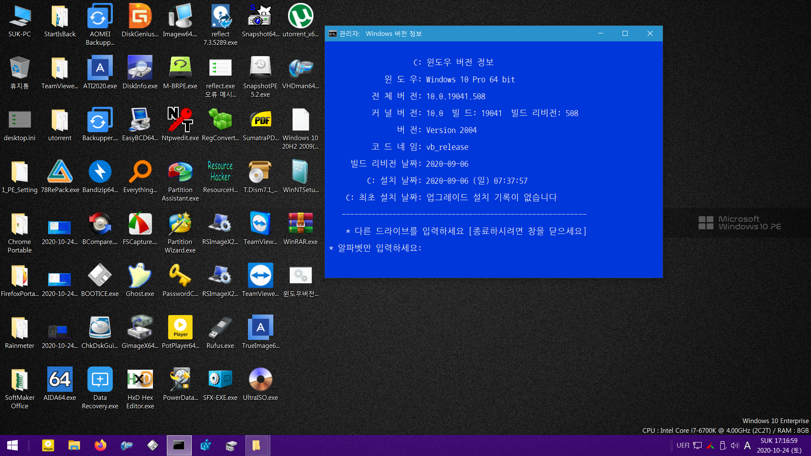Open the Bandizip64 icon
This screenshot has height=456, width=811.
tap(100, 176)
